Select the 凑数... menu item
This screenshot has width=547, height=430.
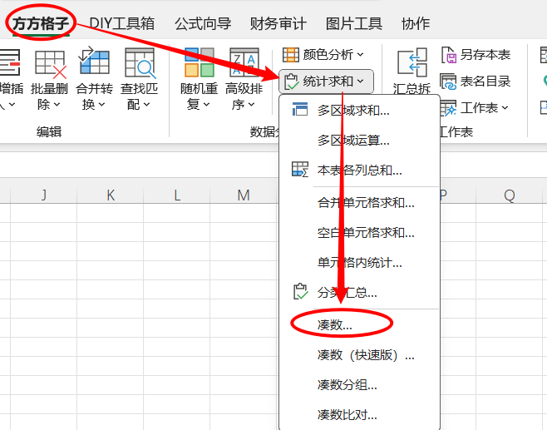point(359,325)
